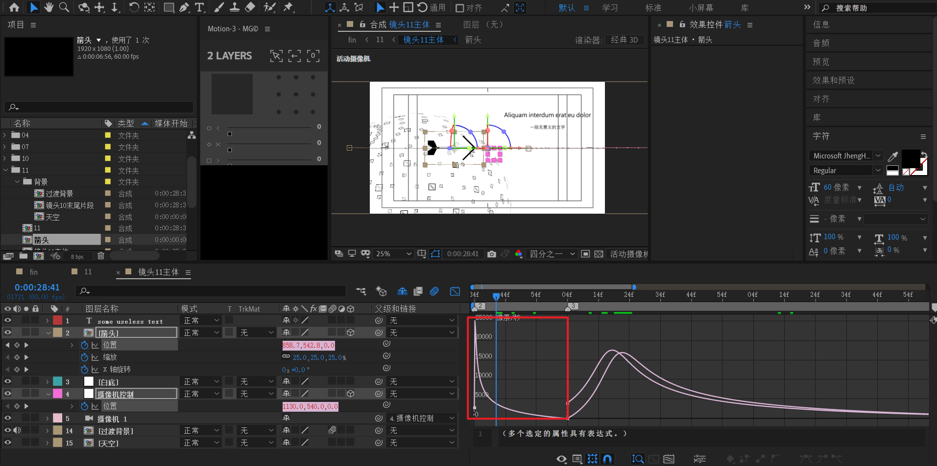Mute audio of layer 14 过渡背景
This screenshot has width=937, height=466.
(17, 430)
